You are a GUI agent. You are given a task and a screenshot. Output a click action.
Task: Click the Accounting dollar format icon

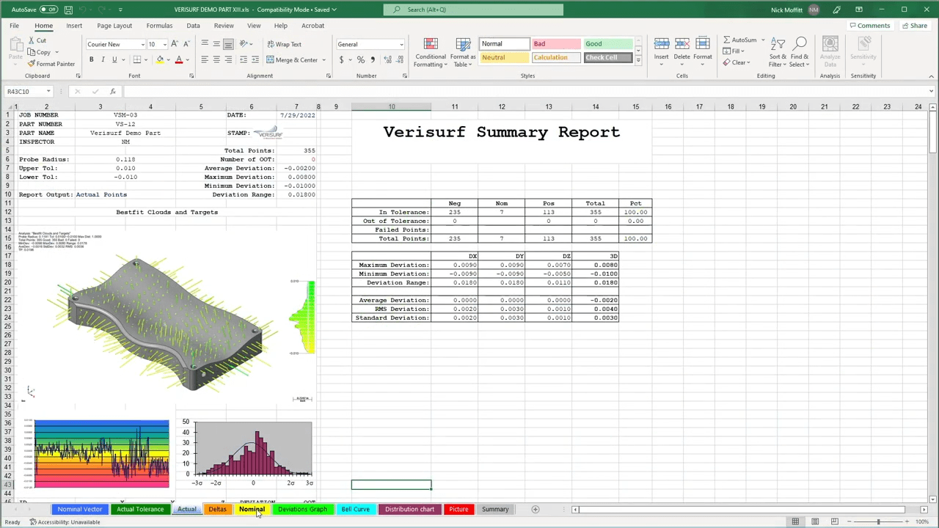pos(341,59)
